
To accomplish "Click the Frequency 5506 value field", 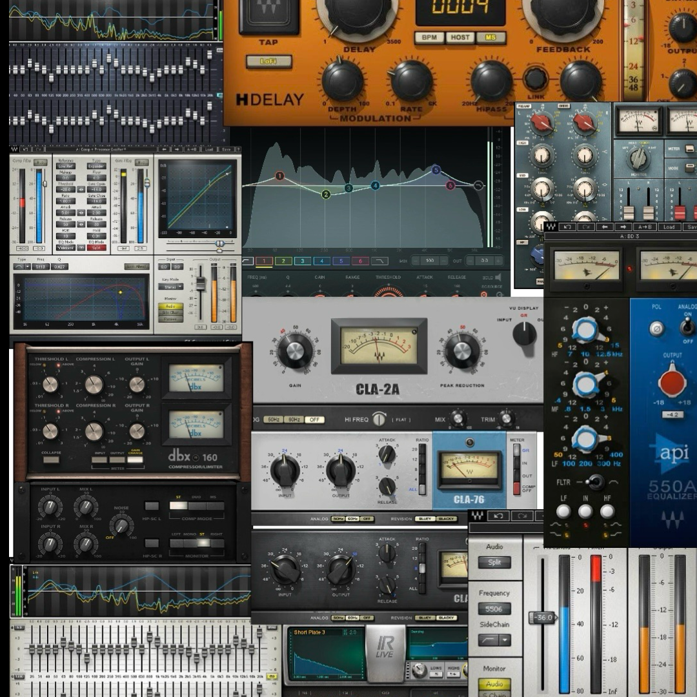I will [x=494, y=609].
